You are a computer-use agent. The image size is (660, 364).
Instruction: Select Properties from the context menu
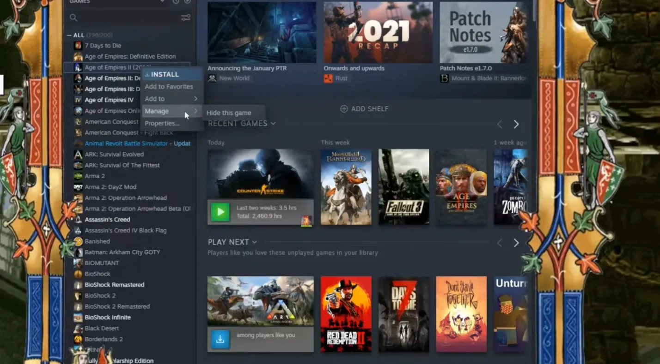click(162, 123)
